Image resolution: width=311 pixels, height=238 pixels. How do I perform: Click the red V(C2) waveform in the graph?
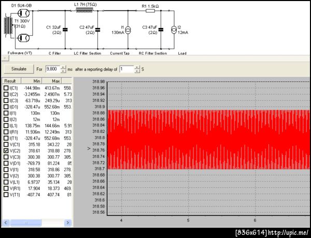208,139
